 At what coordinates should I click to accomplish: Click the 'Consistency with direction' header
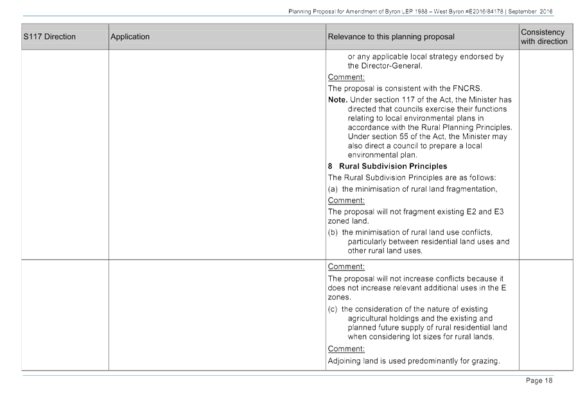click(x=546, y=37)
